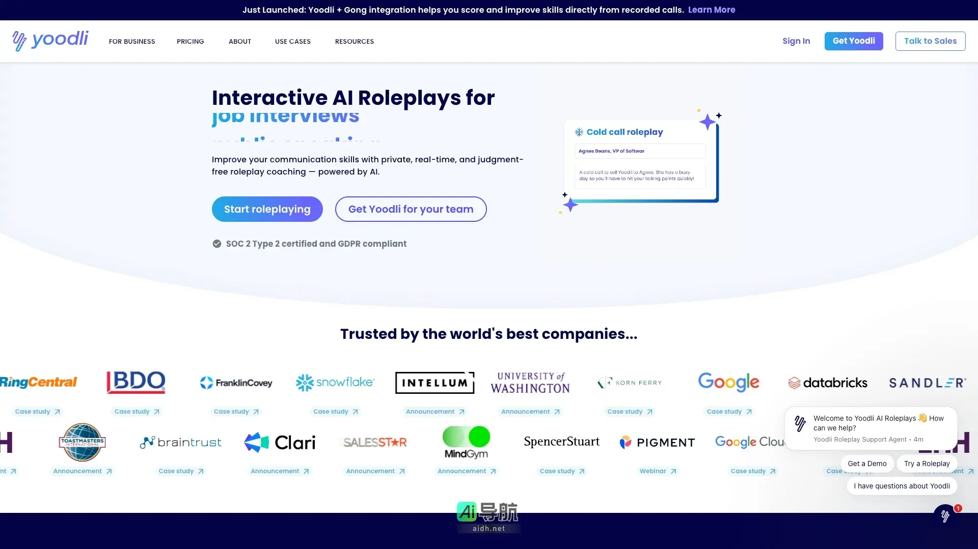Open the About menu item
The height and width of the screenshot is (549, 978).
[240, 41]
